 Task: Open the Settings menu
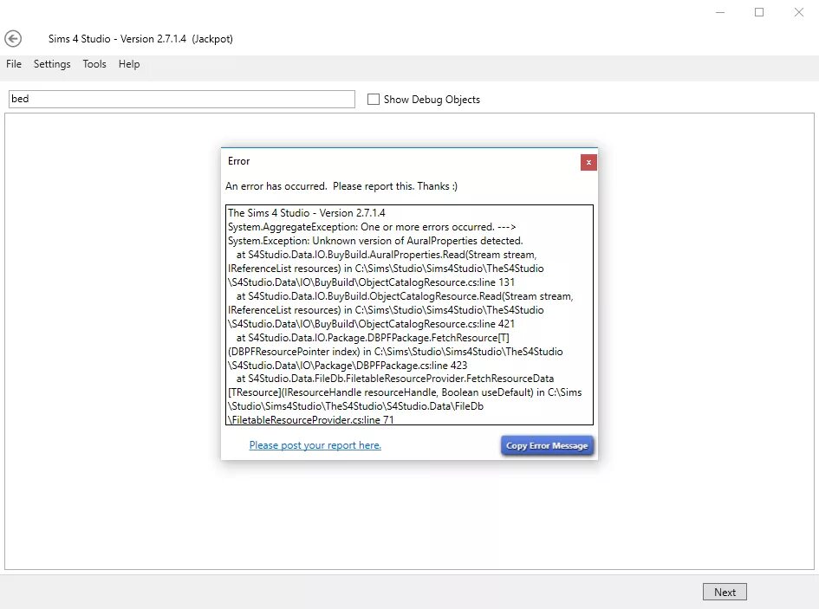[52, 64]
